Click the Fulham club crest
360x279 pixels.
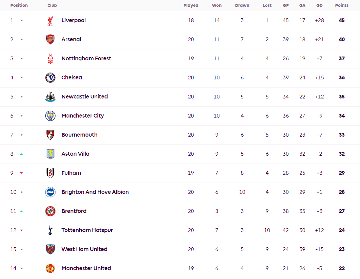50,173
